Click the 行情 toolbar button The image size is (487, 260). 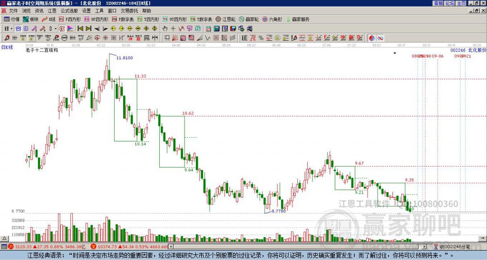11,19
